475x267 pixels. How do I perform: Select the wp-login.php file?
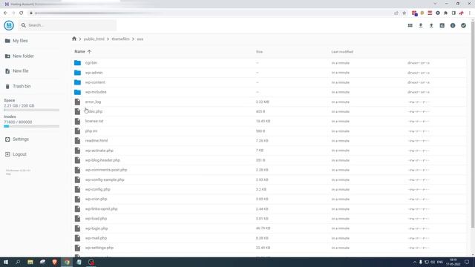click(269, 228)
